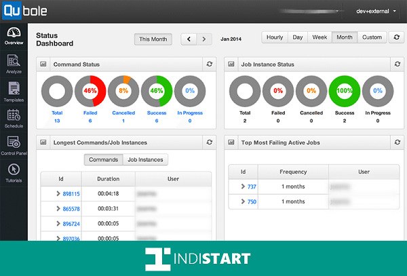The width and height of the screenshot is (407, 276).
Task: Refresh the Top Most Failing Active Jobs panel
Action: [397, 142]
